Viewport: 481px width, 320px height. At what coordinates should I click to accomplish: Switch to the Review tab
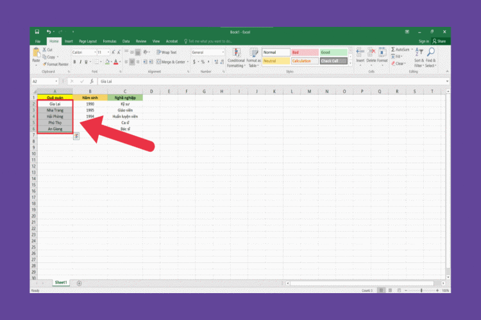pyautogui.click(x=141, y=42)
